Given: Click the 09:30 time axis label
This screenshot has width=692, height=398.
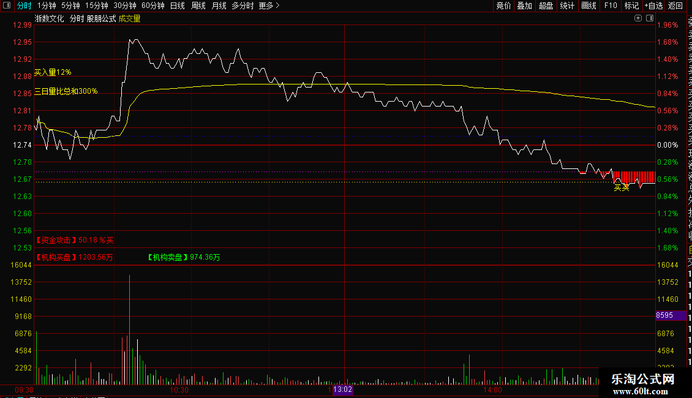Looking at the screenshot, I should [24, 390].
